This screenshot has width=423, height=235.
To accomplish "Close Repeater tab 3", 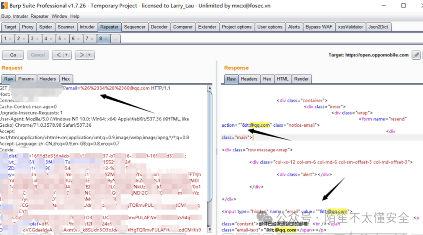I will [x=38, y=39].
